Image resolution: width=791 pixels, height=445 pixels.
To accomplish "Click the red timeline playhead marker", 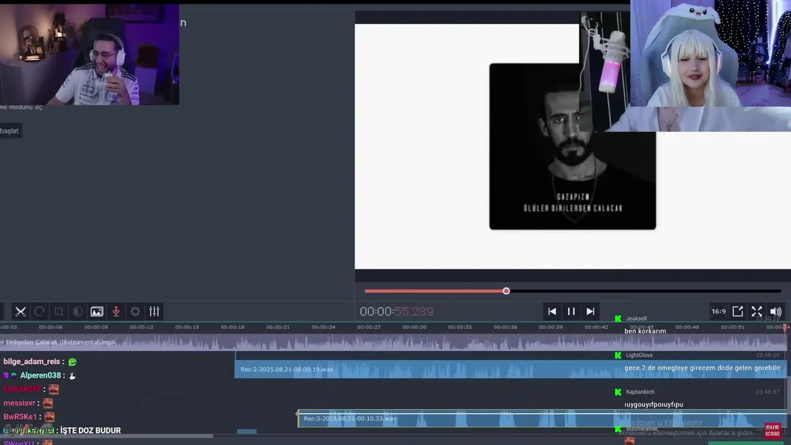I will click(x=785, y=328).
